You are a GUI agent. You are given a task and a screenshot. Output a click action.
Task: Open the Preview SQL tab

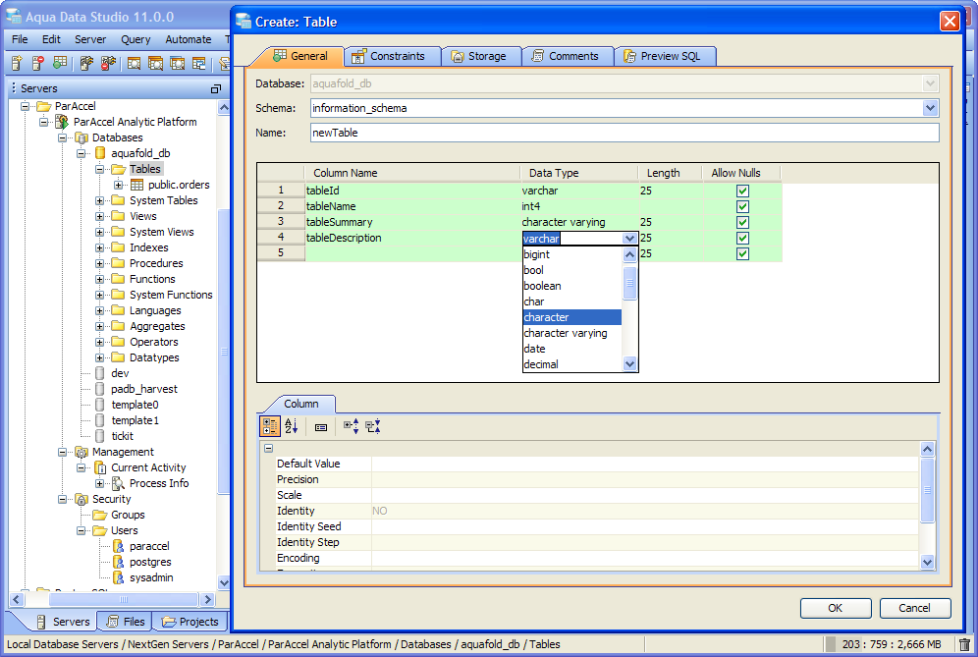(664, 56)
